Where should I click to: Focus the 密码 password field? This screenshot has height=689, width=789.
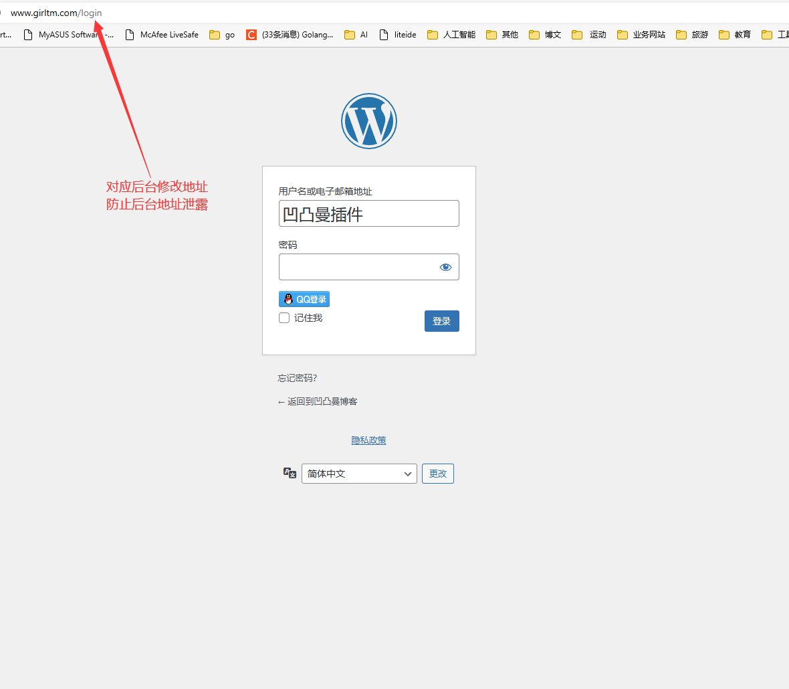[358, 267]
